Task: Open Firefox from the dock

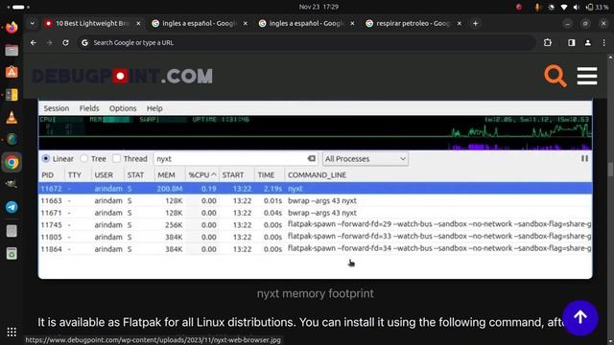Action: coord(12,28)
